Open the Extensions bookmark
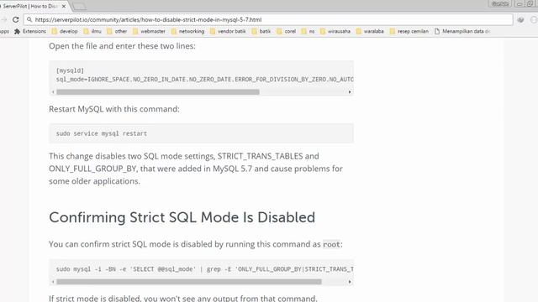 click(x=30, y=31)
